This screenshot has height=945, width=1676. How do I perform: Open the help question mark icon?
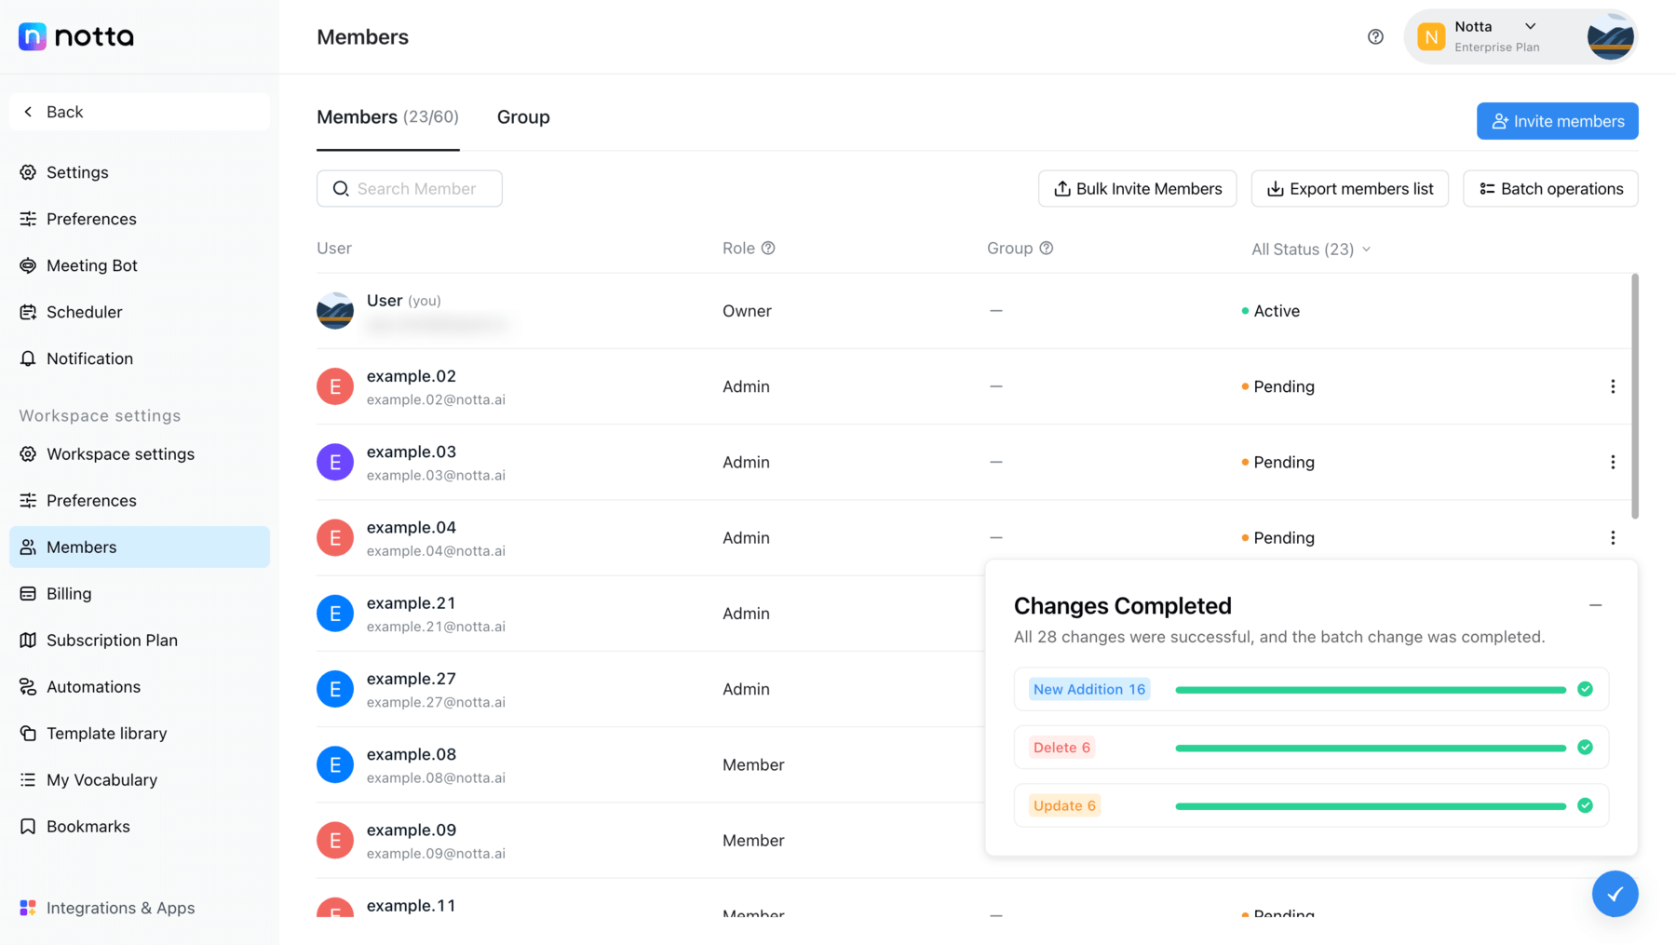click(x=1375, y=36)
